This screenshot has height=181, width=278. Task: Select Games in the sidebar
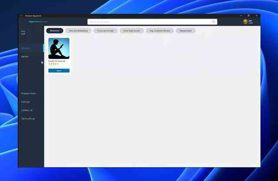click(x=25, y=56)
